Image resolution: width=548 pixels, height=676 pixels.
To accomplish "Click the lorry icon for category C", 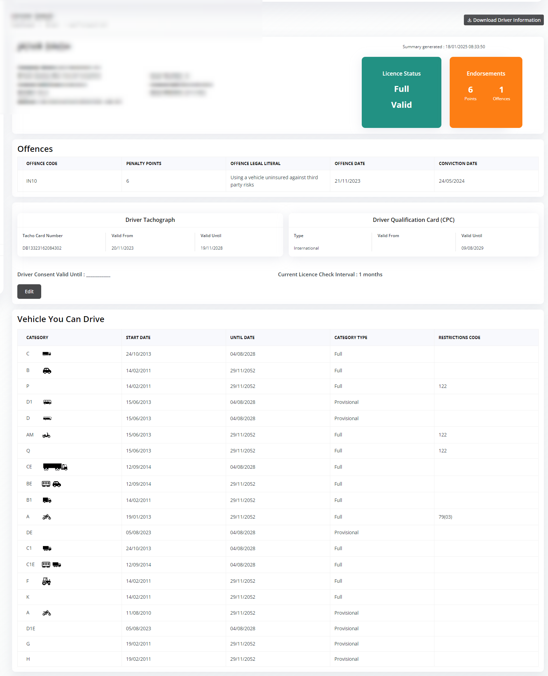I will pos(47,354).
